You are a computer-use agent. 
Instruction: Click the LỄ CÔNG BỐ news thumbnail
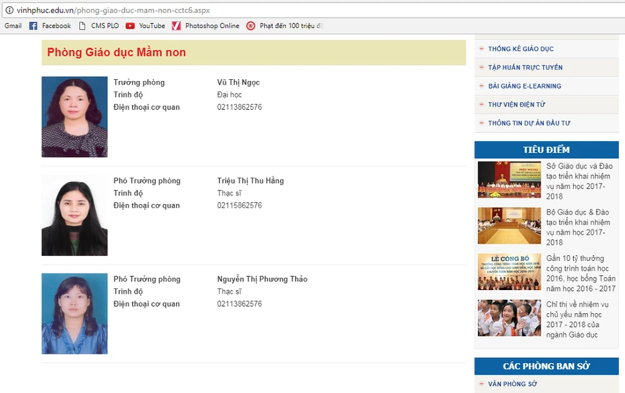click(509, 272)
